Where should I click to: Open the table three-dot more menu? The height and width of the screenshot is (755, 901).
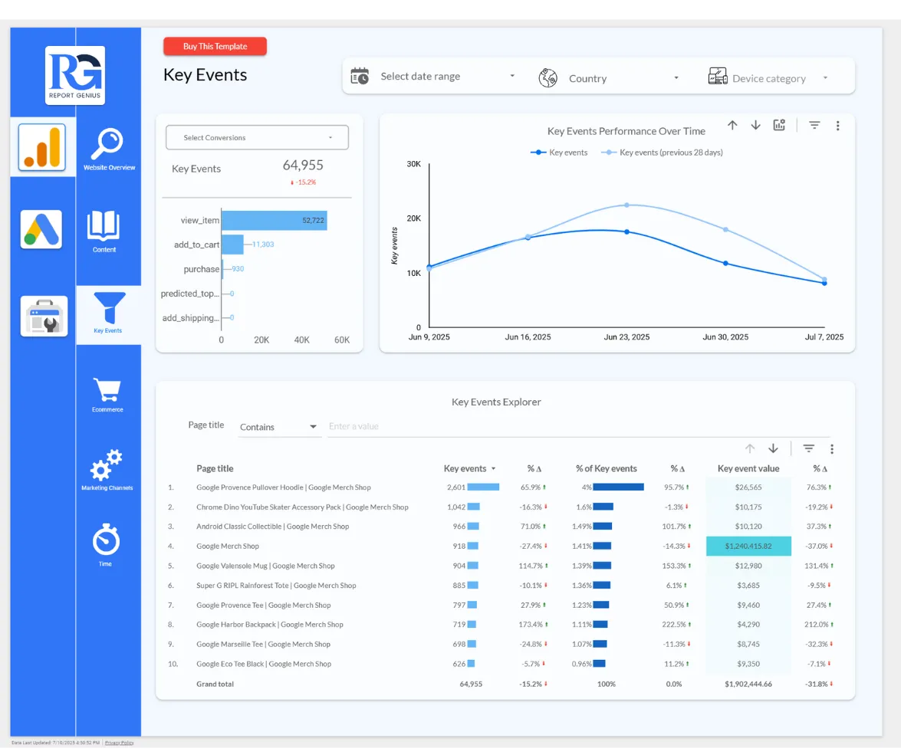pos(832,449)
